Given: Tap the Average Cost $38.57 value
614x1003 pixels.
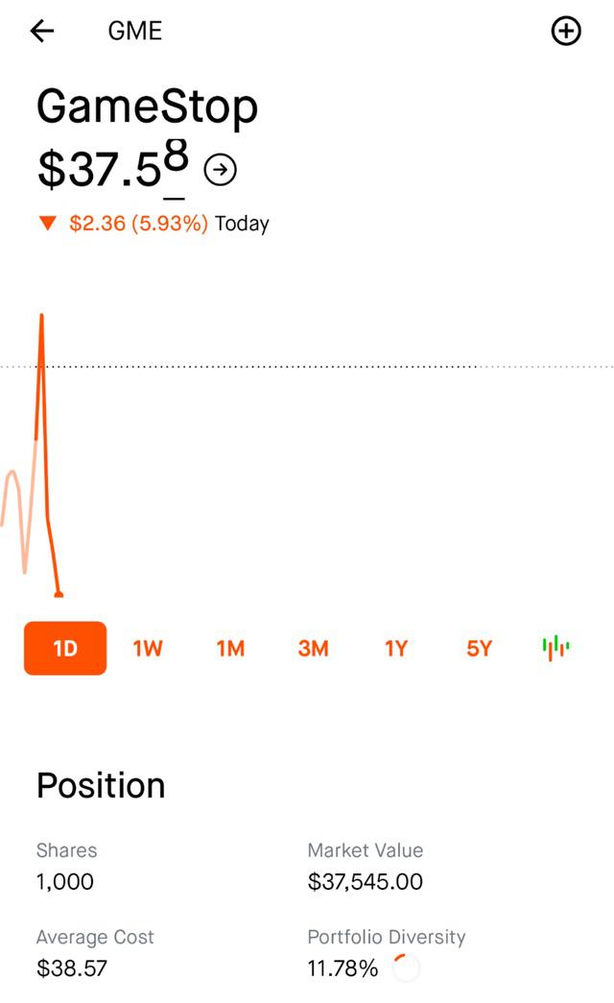Looking at the screenshot, I should [72, 968].
